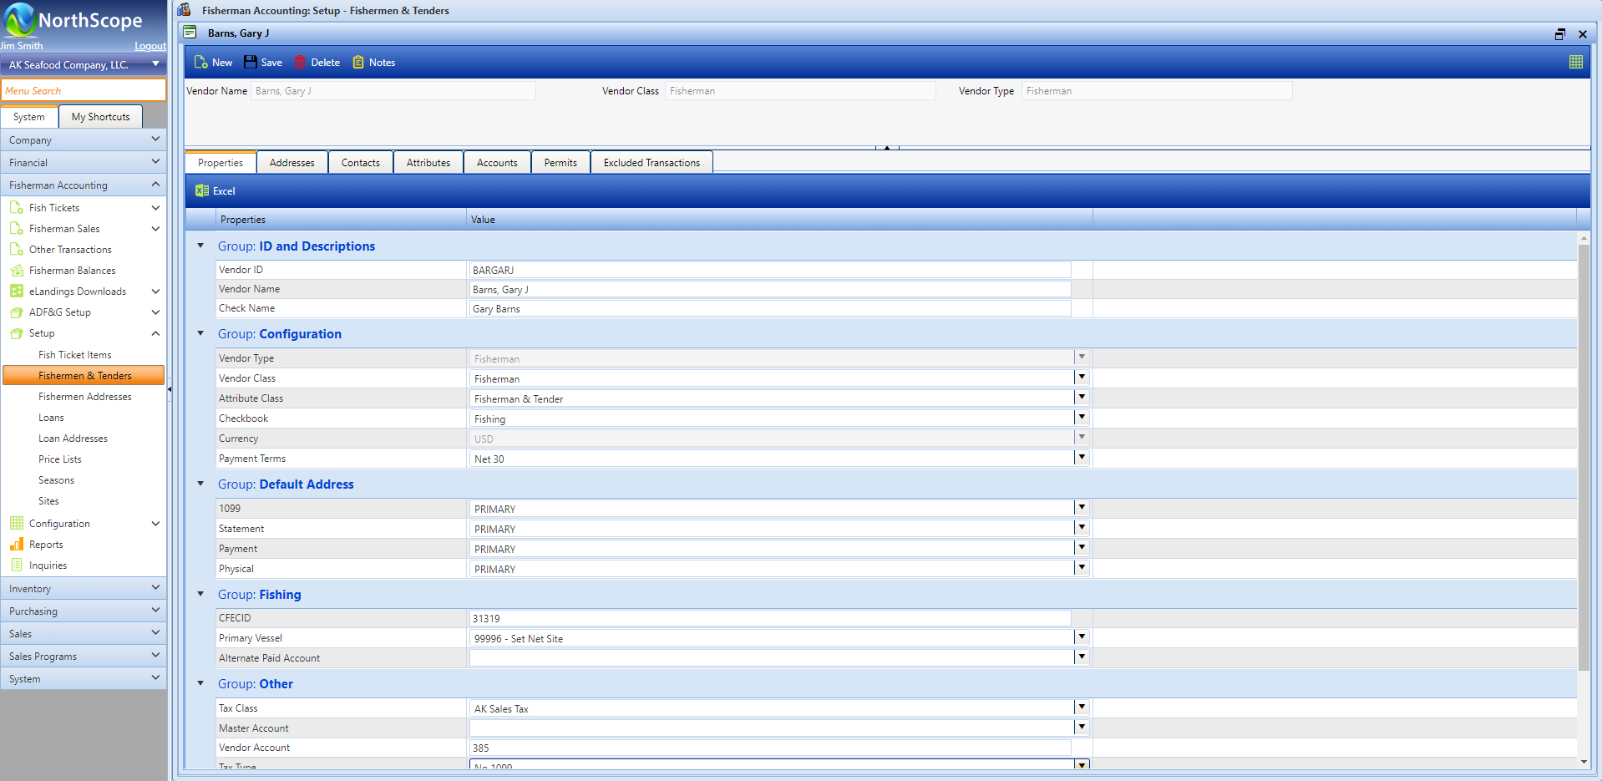1602x781 pixels.
Task: Open the Reports bar chart icon item
Action: point(17,545)
